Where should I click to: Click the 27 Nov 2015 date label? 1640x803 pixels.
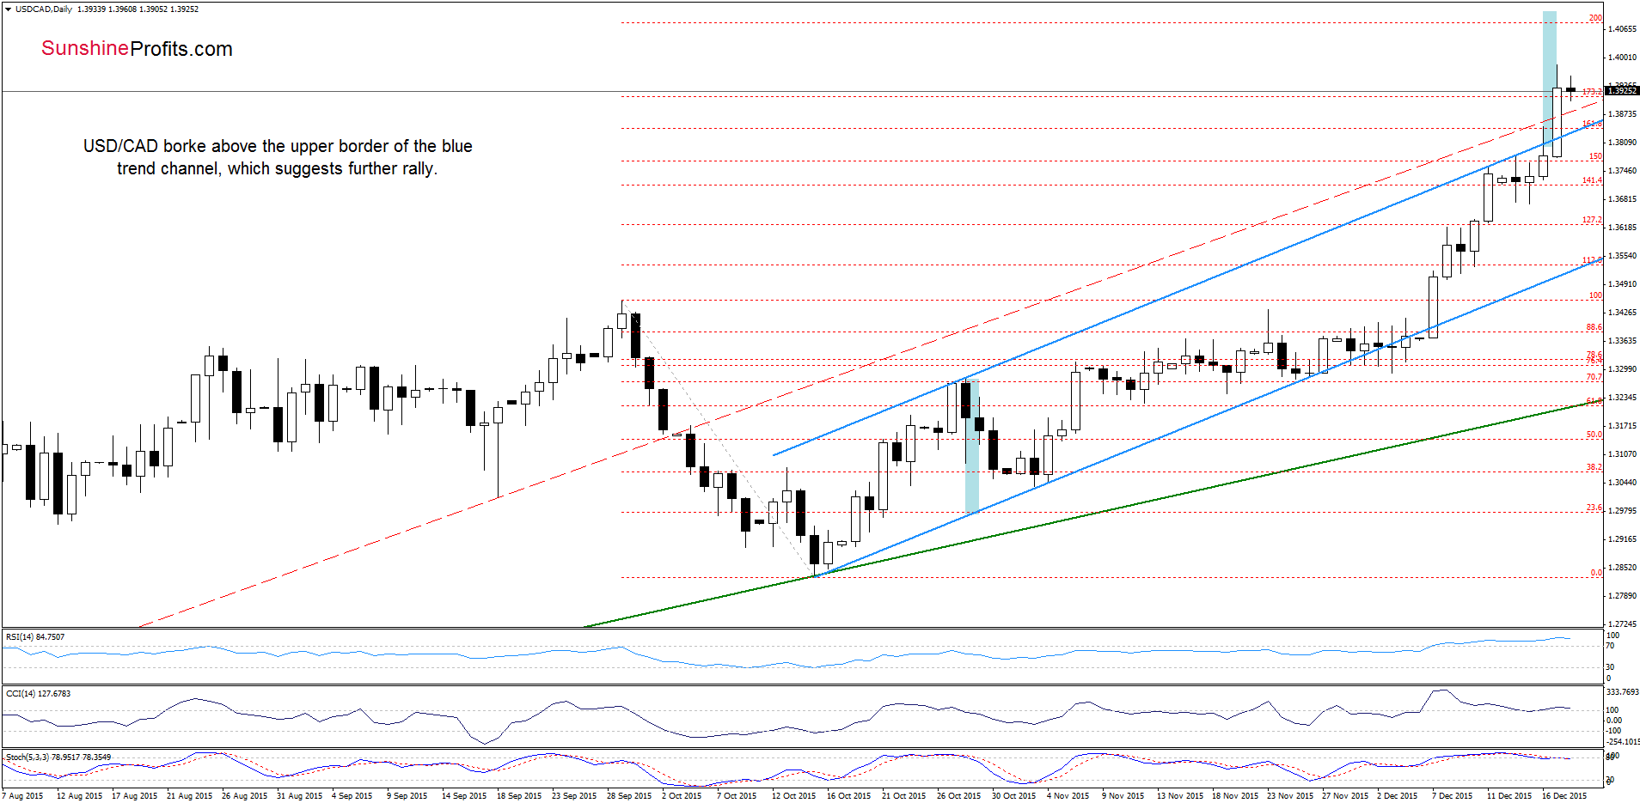[x=1345, y=796]
